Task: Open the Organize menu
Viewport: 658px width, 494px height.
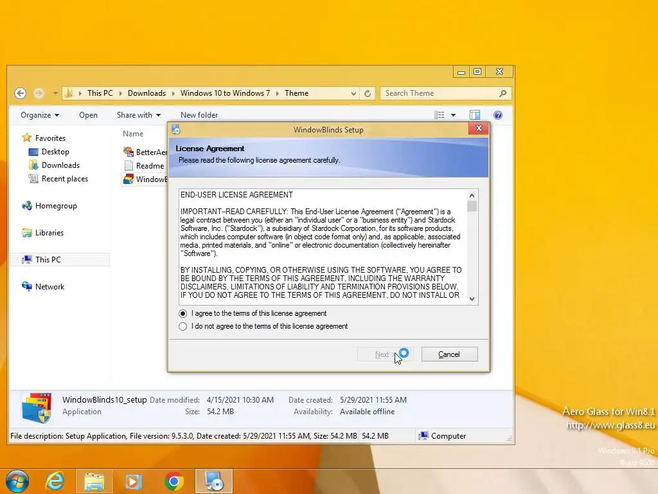Action: pos(40,115)
